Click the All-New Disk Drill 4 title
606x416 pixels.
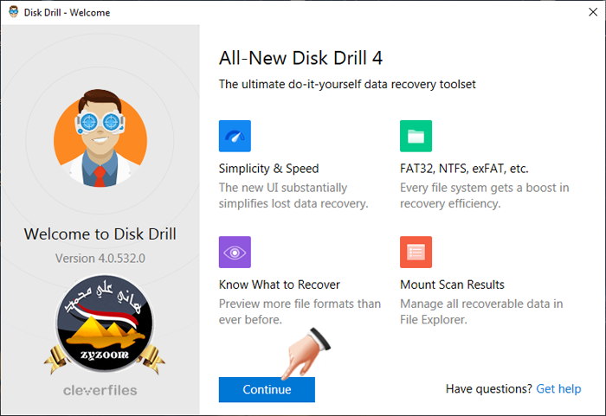(x=300, y=58)
